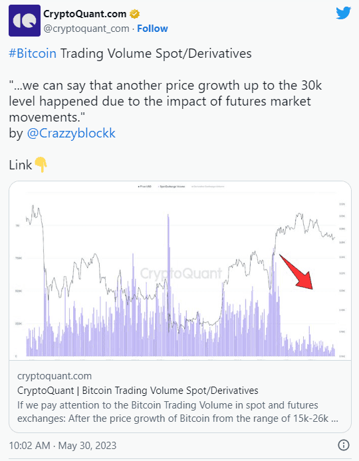
Task: Follow the CryptoQuant account
Action: [x=152, y=29]
